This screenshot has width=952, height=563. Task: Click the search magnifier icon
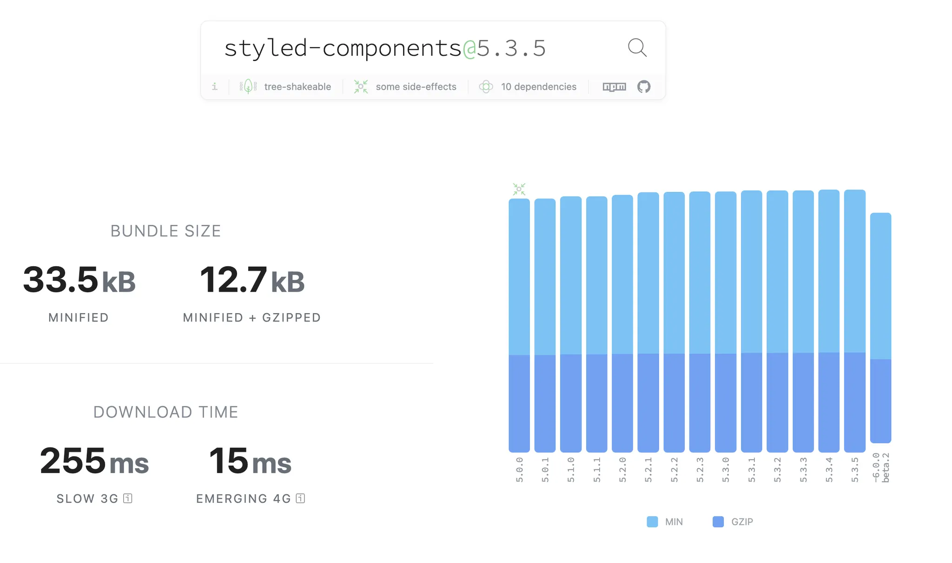637,47
